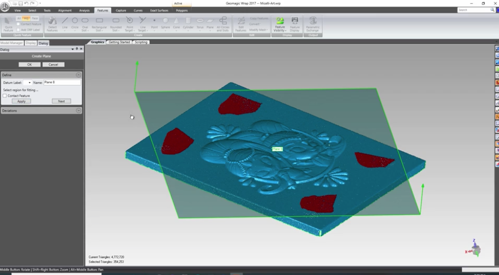Select the Point feature tool
The height and width of the screenshot is (275, 499).
click(x=154, y=24)
